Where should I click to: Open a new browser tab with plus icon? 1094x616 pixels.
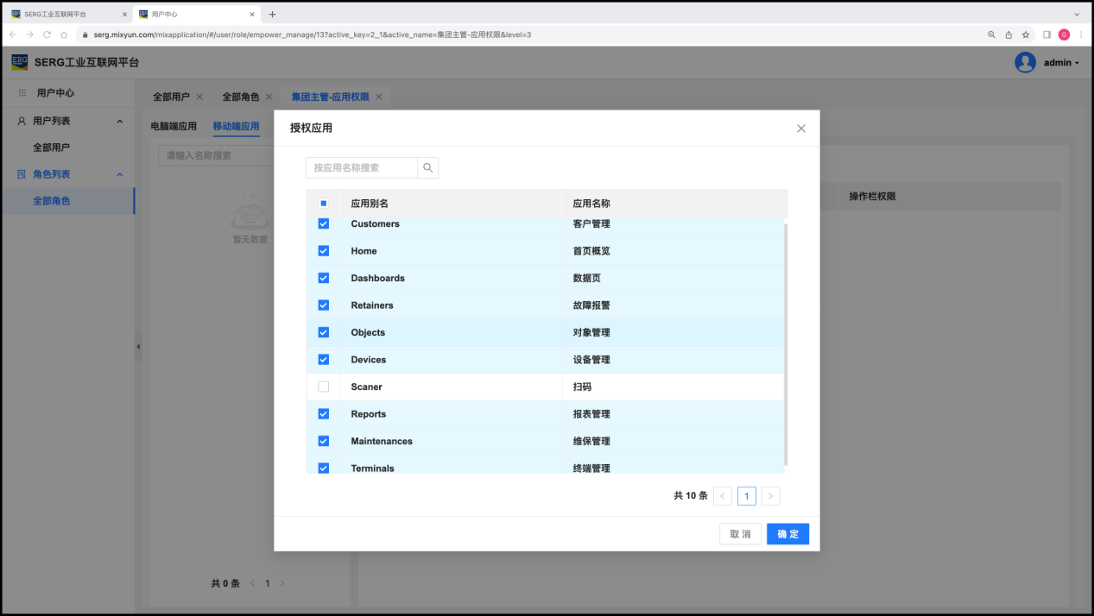(272, 14)
